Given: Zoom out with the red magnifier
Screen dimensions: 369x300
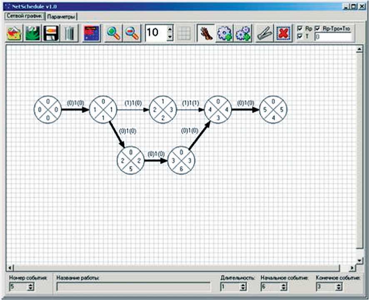Looking at the screenshot, I should point(132,33).
